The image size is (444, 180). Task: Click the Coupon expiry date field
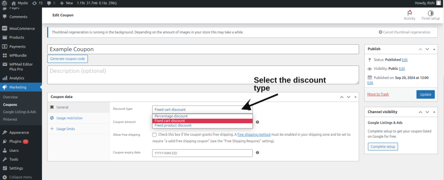[x=202, y=153]
